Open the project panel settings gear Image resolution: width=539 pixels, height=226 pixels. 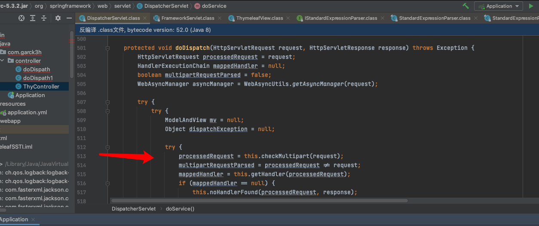click(x=58, y=18)
